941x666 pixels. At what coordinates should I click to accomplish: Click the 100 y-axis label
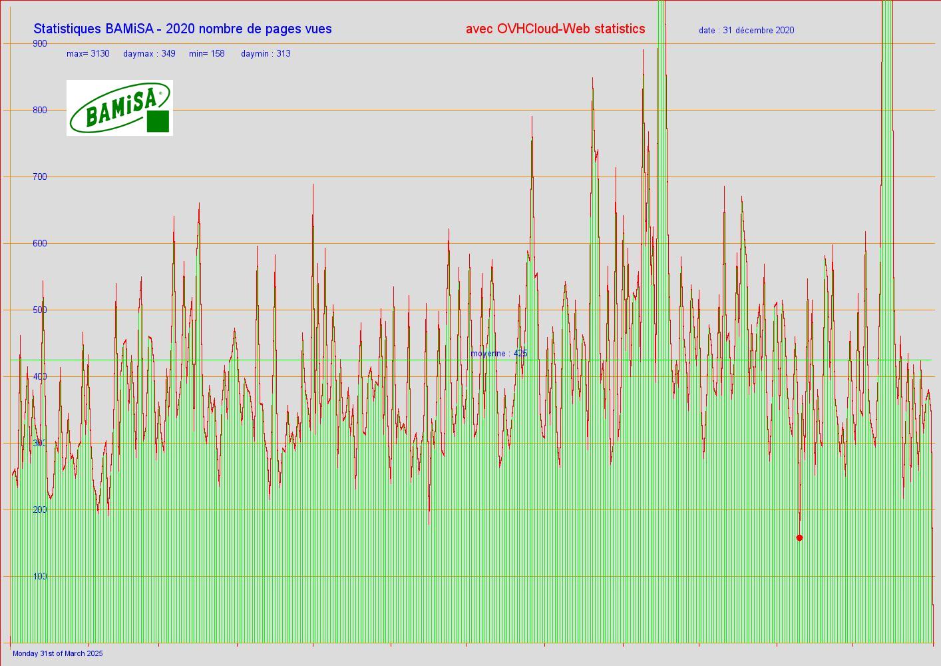click(40, 576)
